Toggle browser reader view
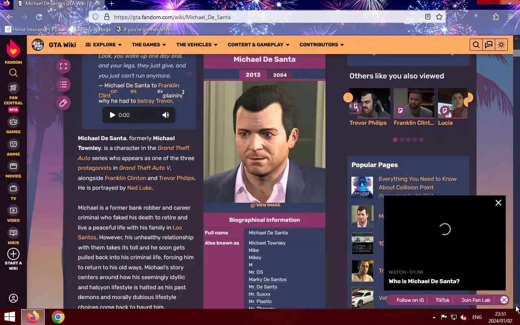 [428, 17]
